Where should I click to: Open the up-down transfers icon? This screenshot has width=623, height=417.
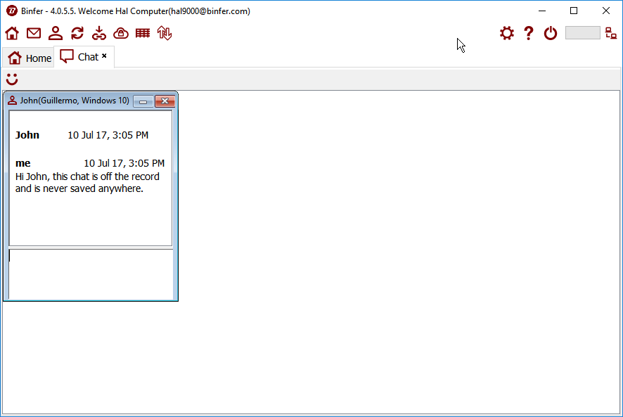pos(165,33)
